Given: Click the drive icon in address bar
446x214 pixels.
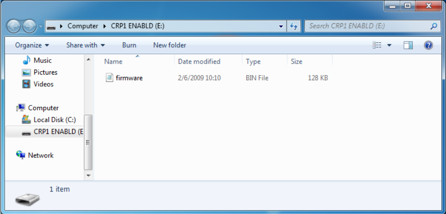Looking at the screenshot, I should tap(51, 26).
